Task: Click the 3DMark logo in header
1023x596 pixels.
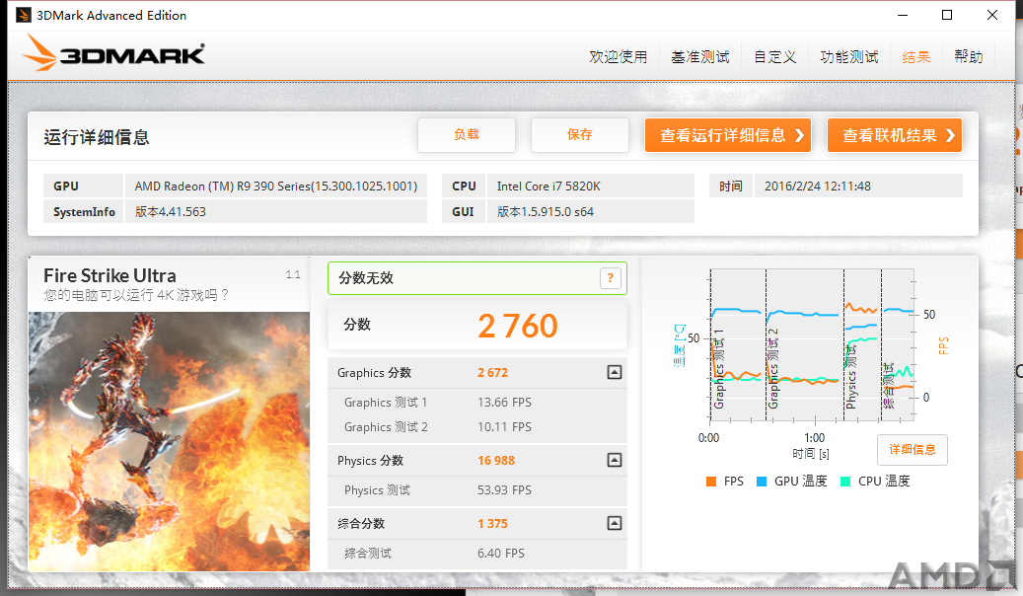Action: 113,53
